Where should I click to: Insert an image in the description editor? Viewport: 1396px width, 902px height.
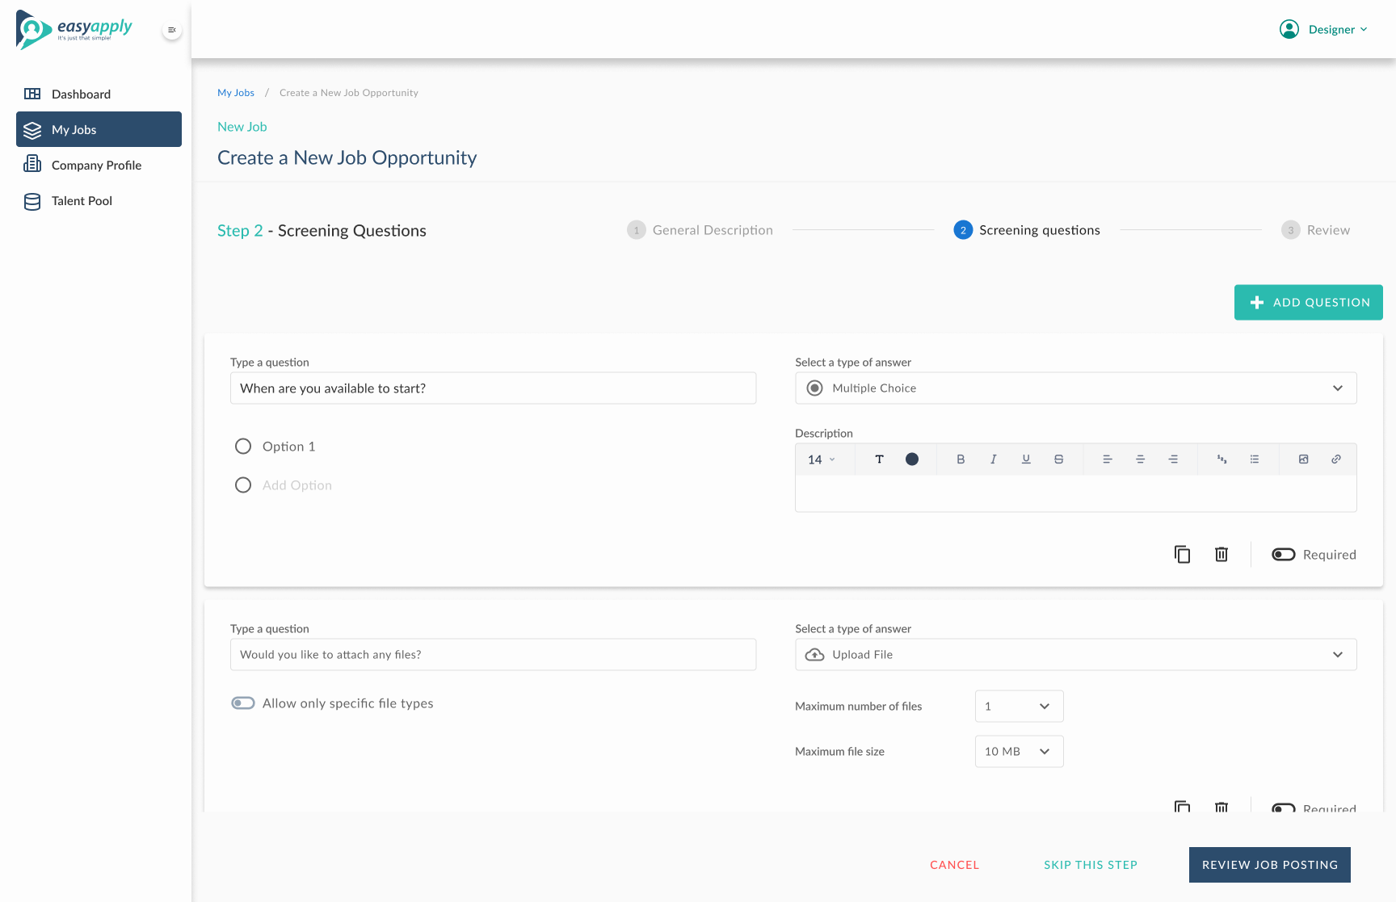(x=1303, y=459)
